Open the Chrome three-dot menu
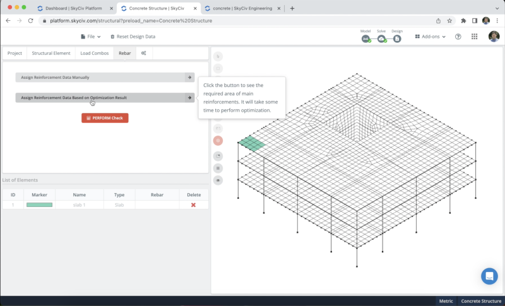 497,21
